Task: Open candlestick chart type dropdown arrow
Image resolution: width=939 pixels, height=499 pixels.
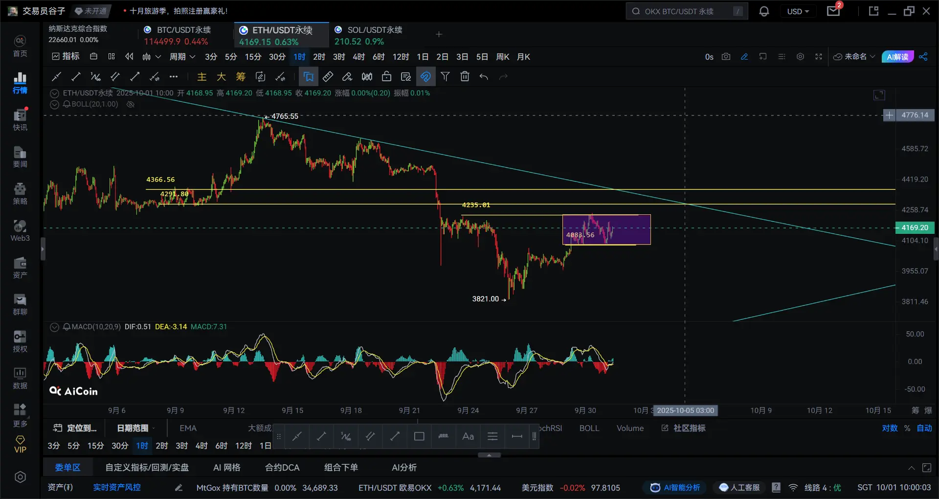Action: click(158, 57)
